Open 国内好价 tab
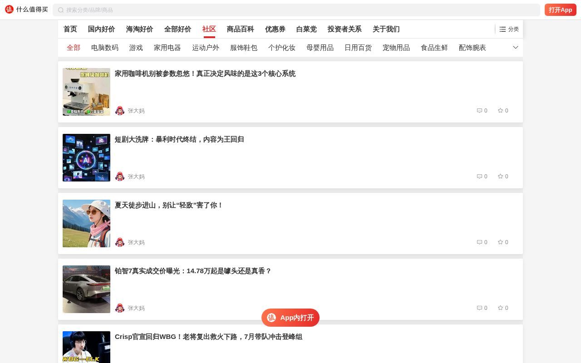Viewport: 581px width, 363px height. 102,29
